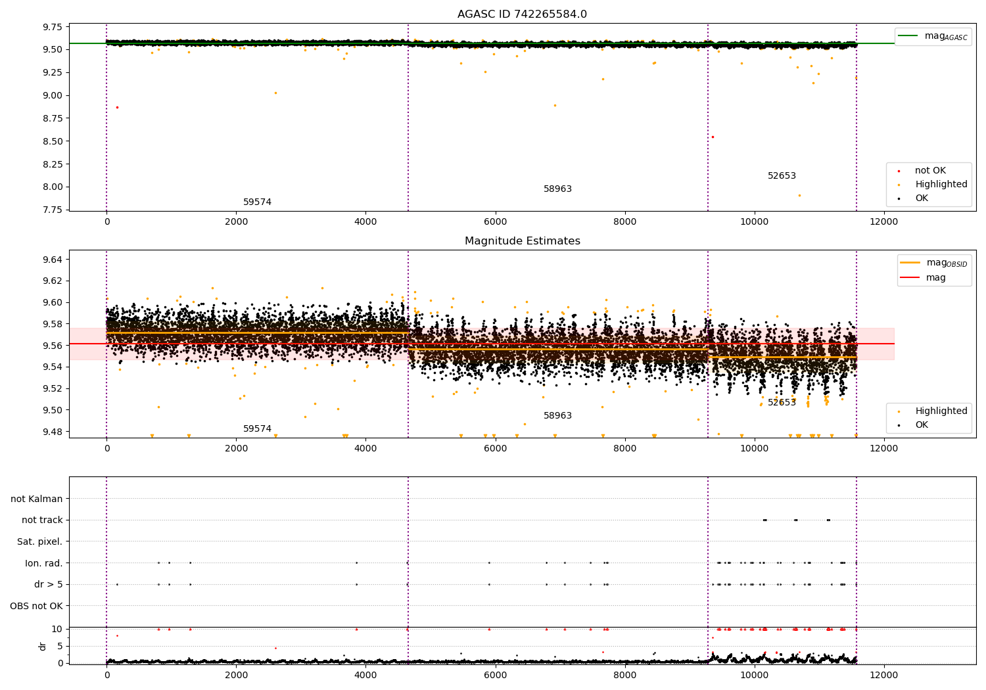The height and width of the screenshot is (690, 986).
Task: Click the 8.25 y-axis tick label
Action: [52, 164]
